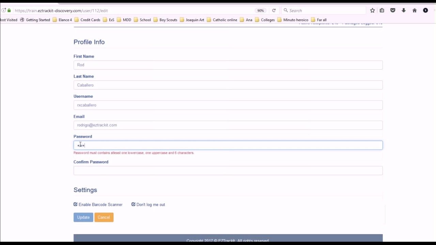Open the Ana bookmark folder

click(x=246, y=20)
